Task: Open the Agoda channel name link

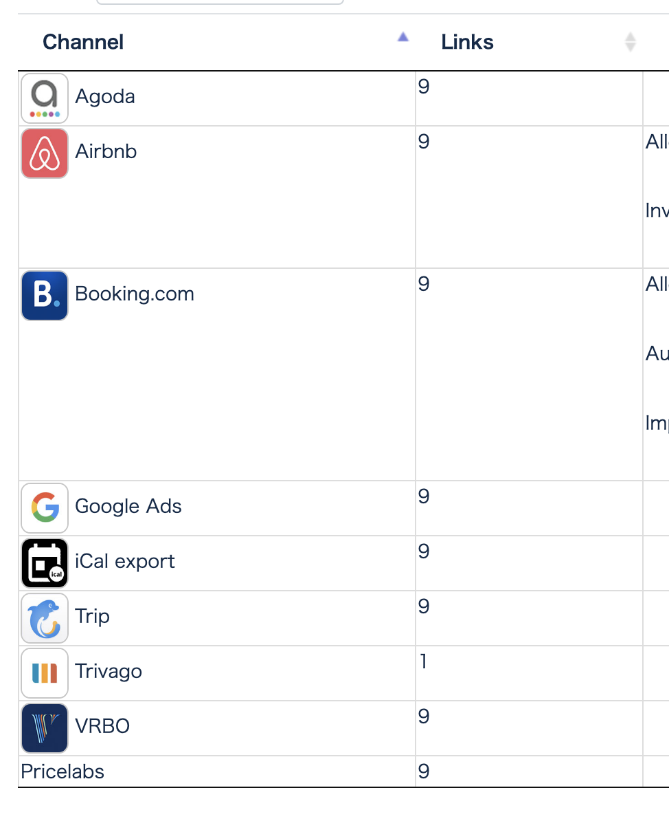Action: pos(104,96)
